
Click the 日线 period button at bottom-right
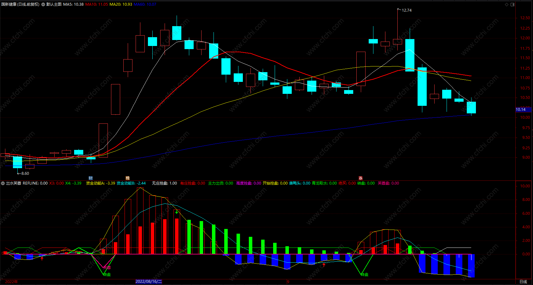tap(523, 282)
